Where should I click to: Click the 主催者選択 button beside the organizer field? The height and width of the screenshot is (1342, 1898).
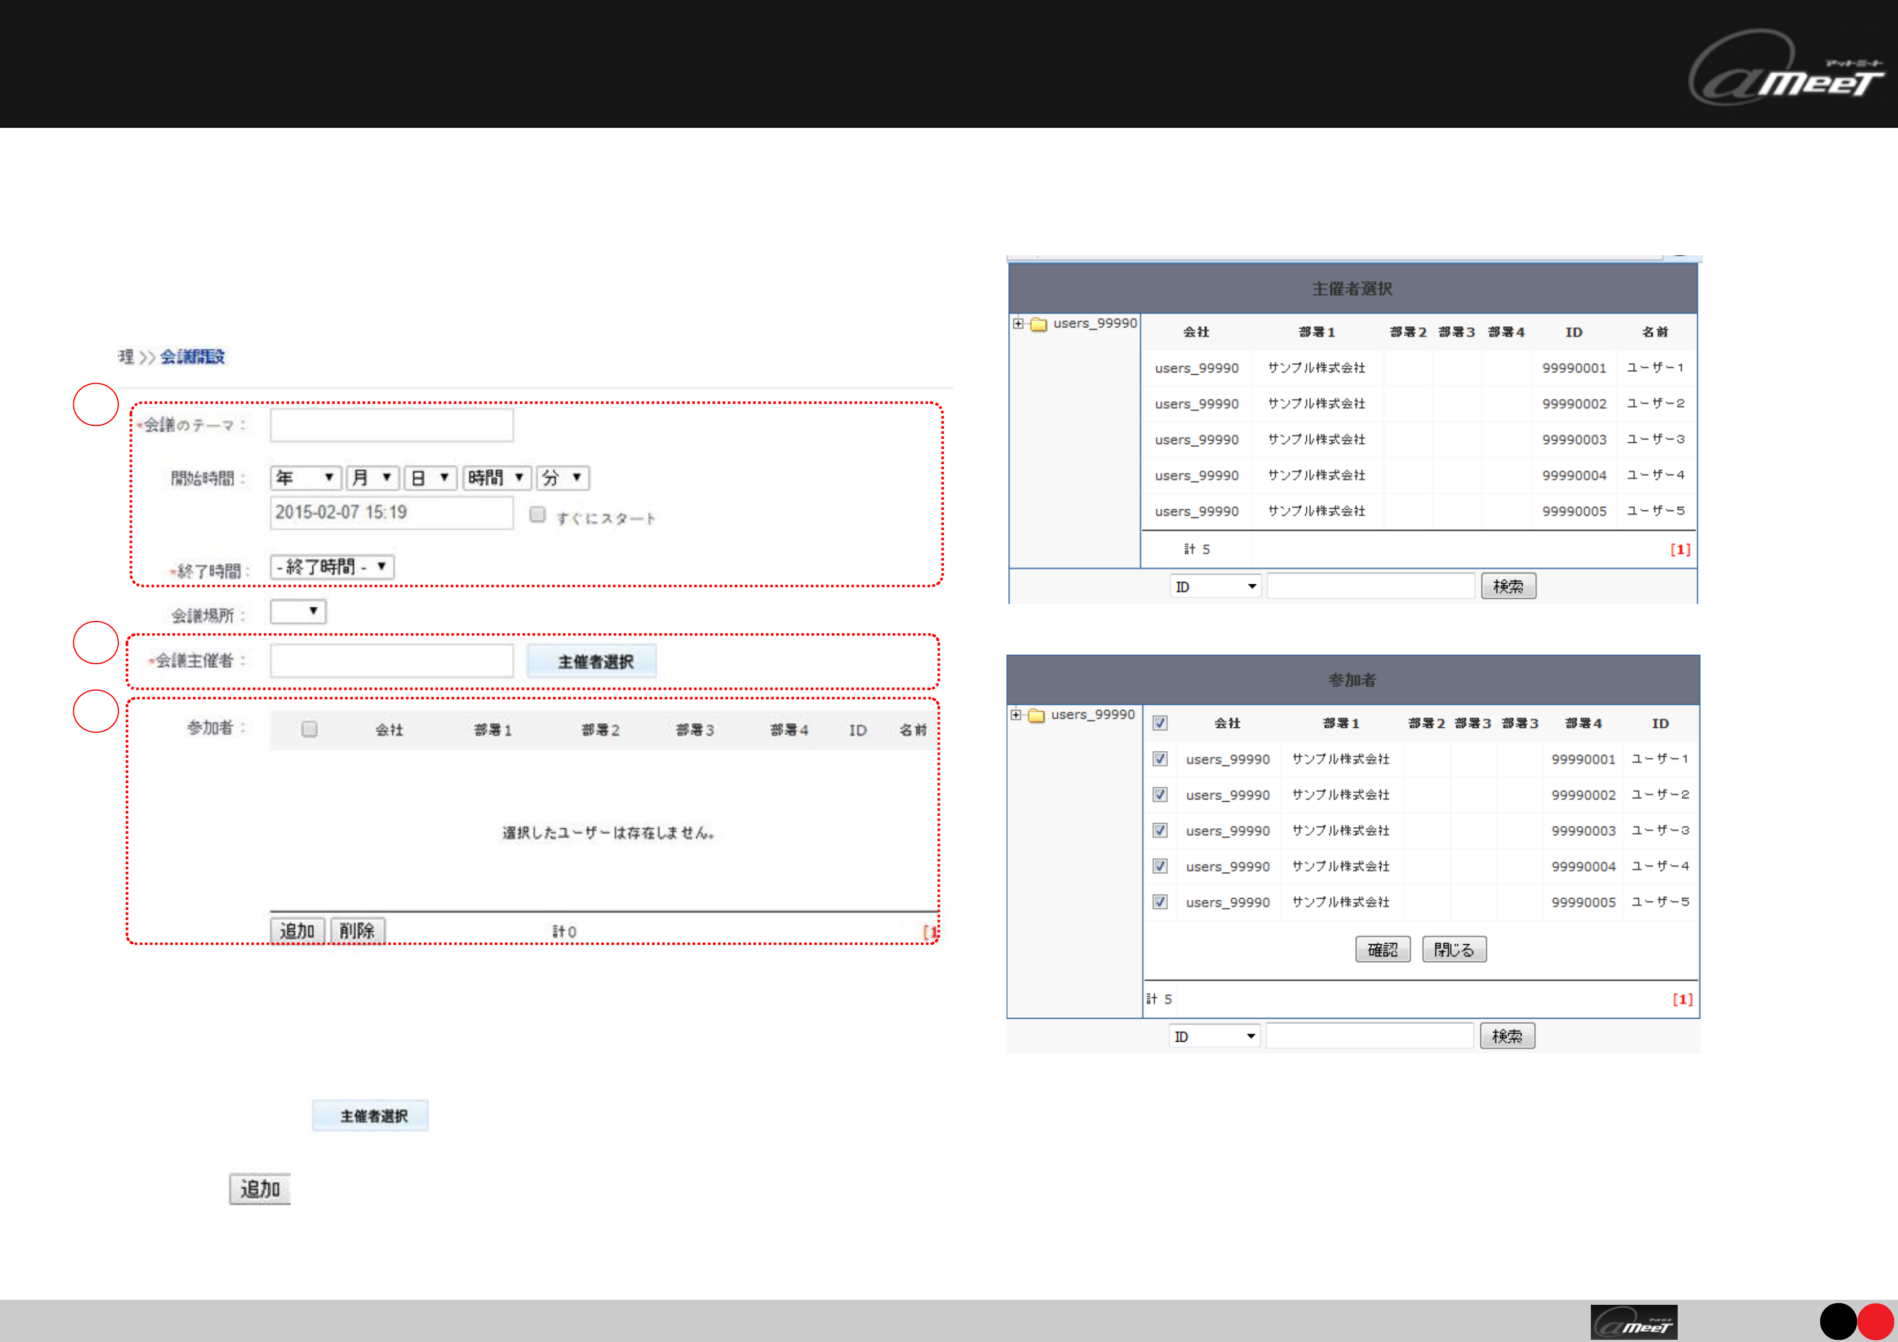[x=592, y=661]
